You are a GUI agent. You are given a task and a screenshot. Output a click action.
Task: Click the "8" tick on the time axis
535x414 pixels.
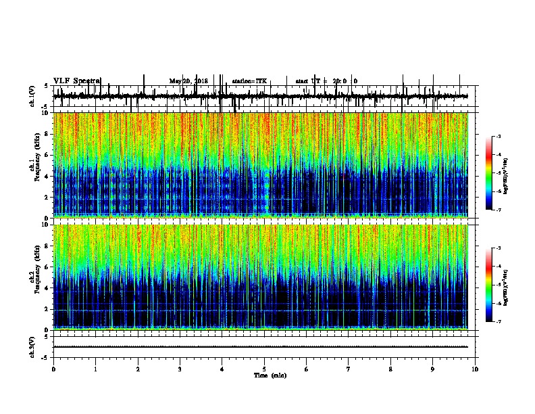pos(390,369)
